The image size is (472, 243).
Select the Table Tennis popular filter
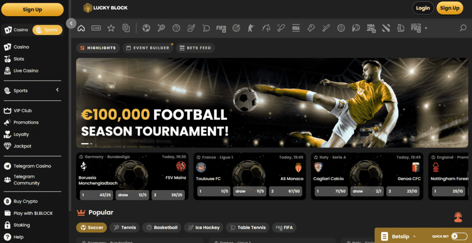pos(248,227)
